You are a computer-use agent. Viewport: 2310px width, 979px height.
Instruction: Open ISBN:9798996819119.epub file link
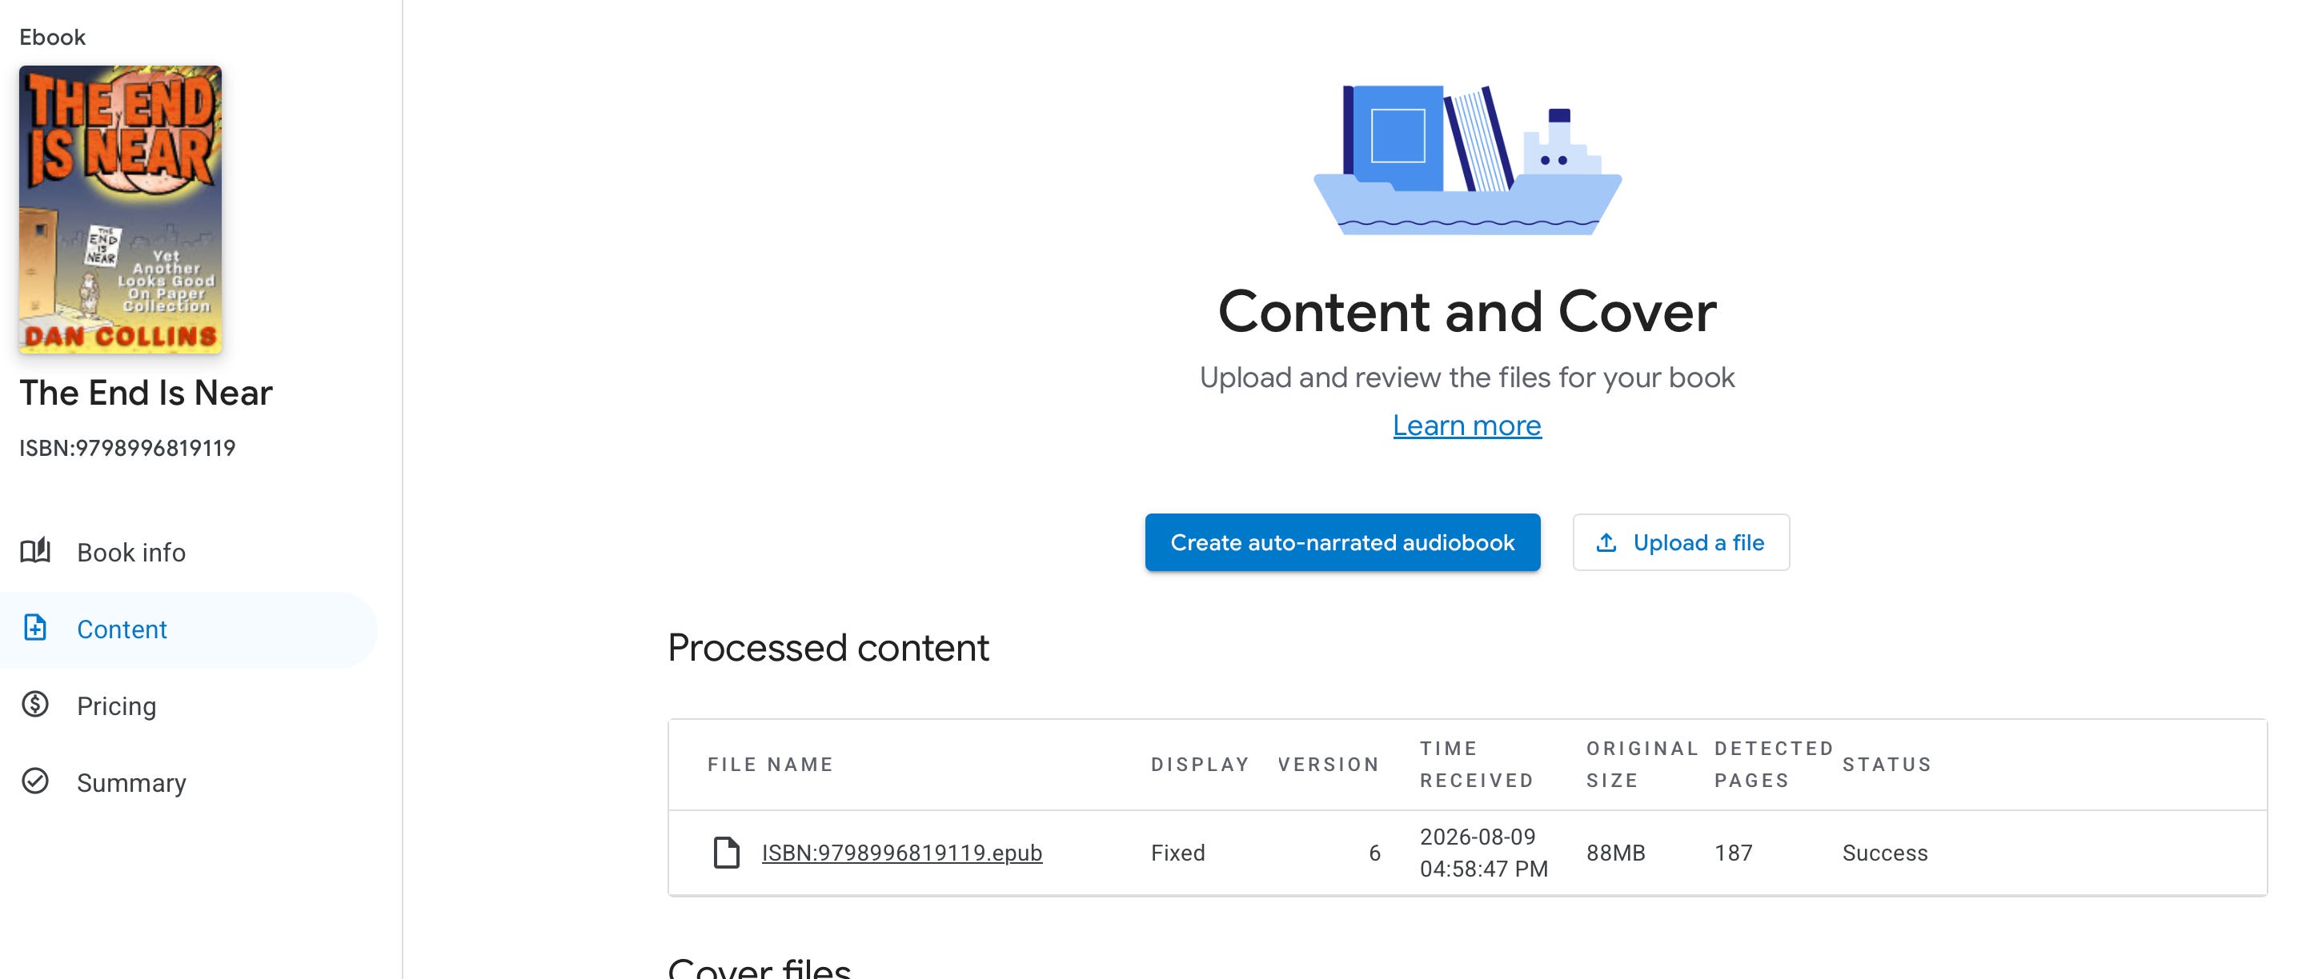901,853
